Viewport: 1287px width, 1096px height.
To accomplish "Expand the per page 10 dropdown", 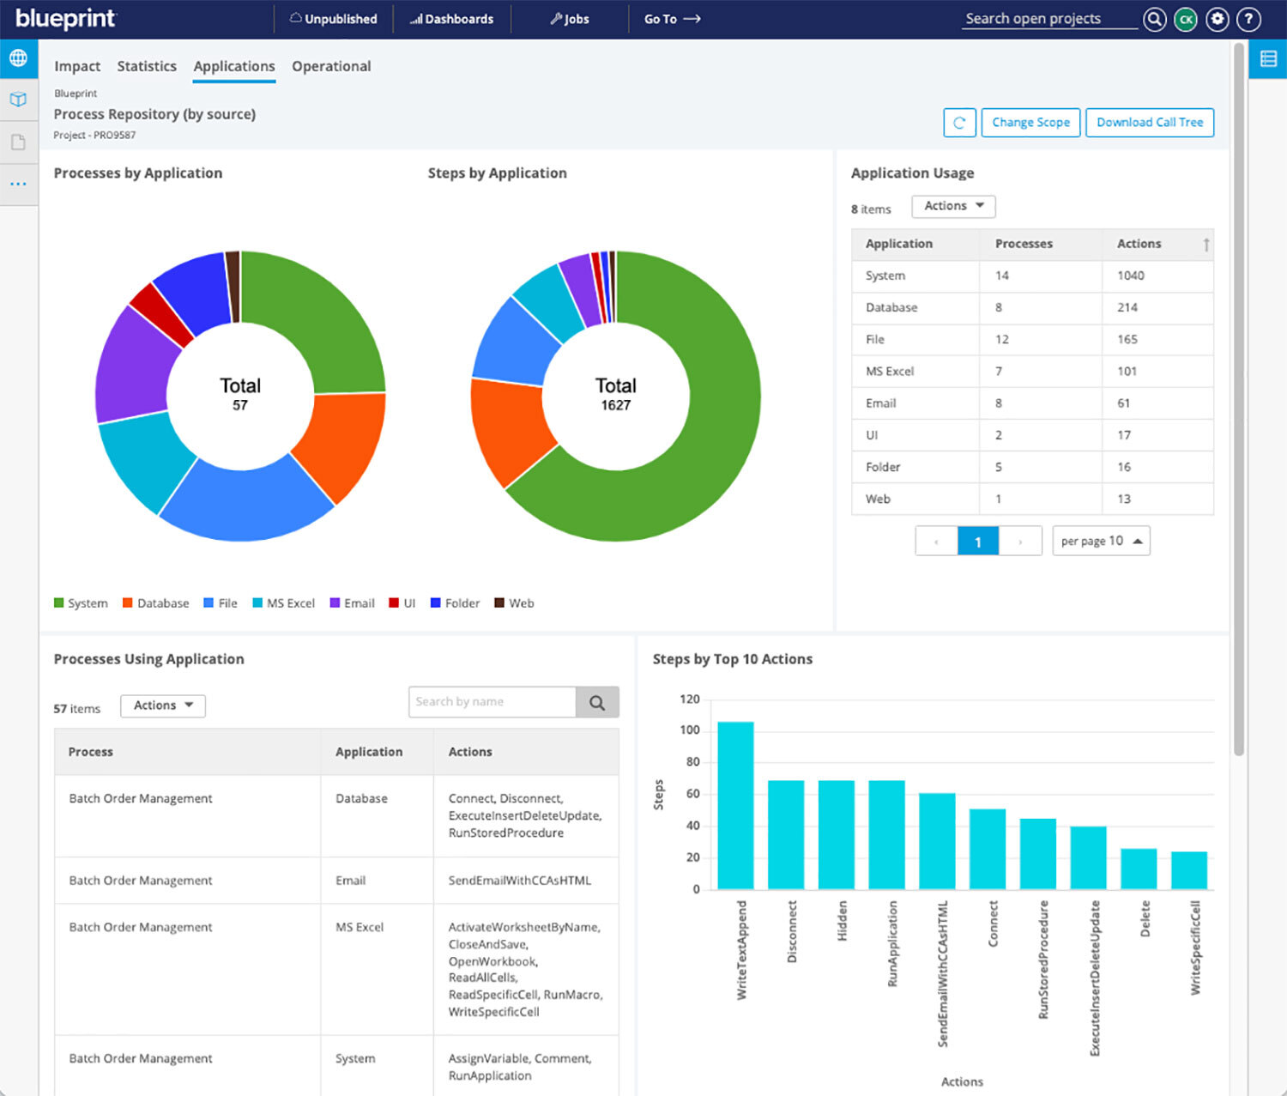I will click(1101, 541).
